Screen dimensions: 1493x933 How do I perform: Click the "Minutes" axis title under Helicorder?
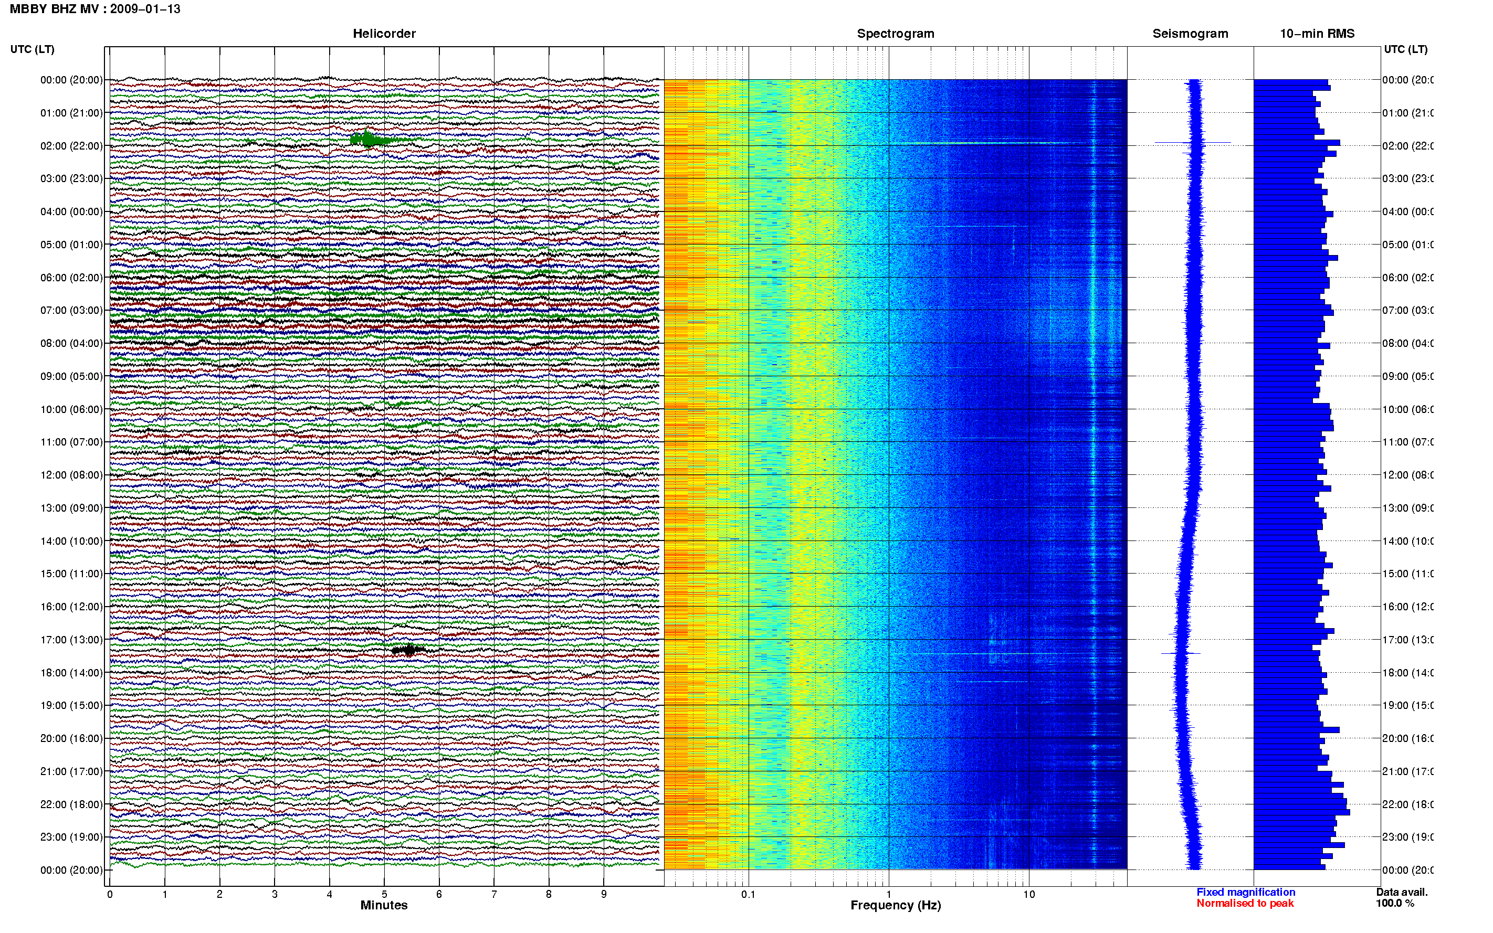click(x=384, y=905)
